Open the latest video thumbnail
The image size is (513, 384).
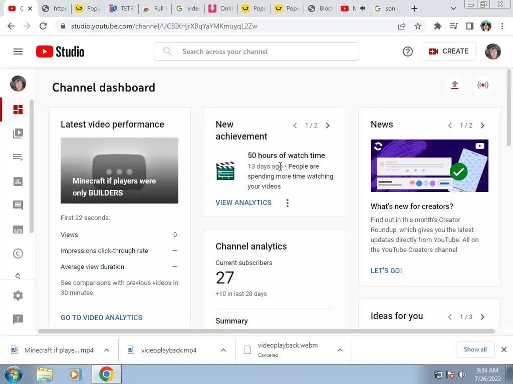pos(119,170)
